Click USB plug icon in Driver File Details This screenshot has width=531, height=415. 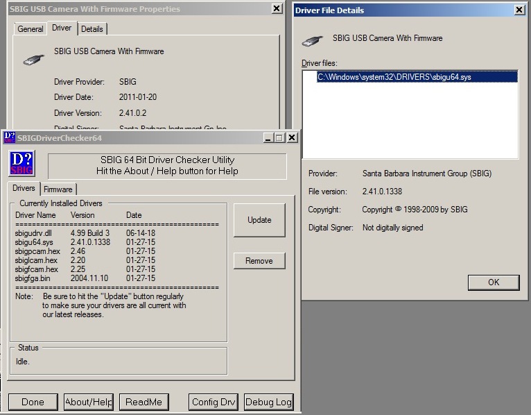coord(312,41)
